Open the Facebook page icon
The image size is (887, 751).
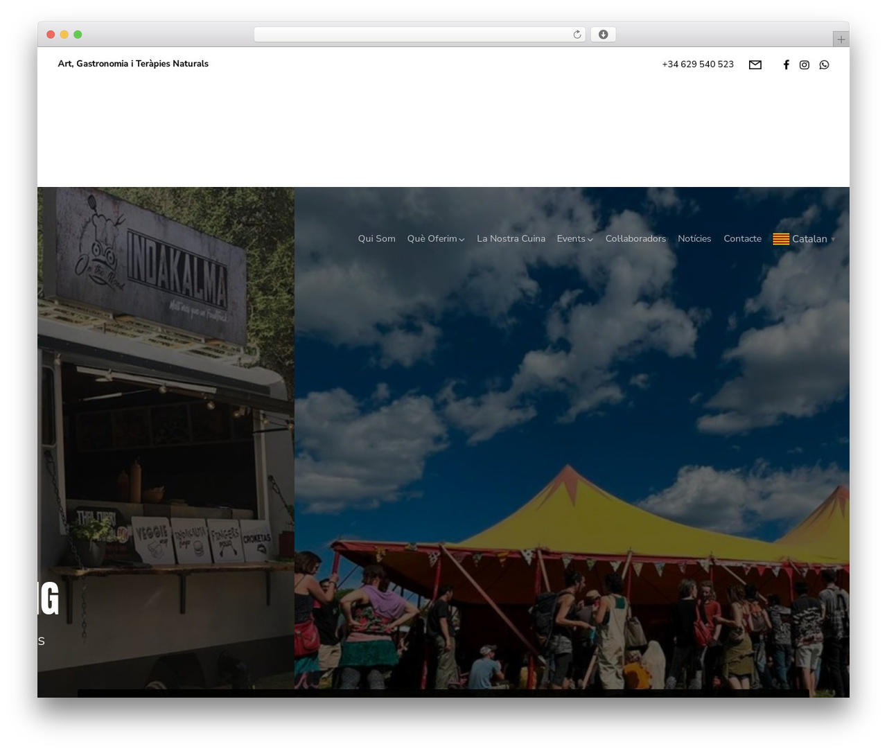pyautogui.click(x=786, y=64)
